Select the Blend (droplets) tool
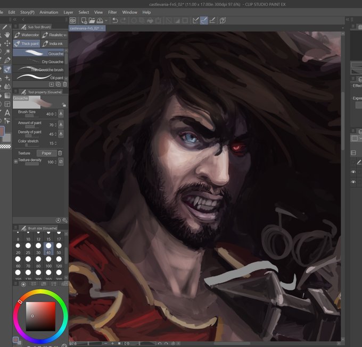This screenshot has height=347, width=362. tap(7, 87)
